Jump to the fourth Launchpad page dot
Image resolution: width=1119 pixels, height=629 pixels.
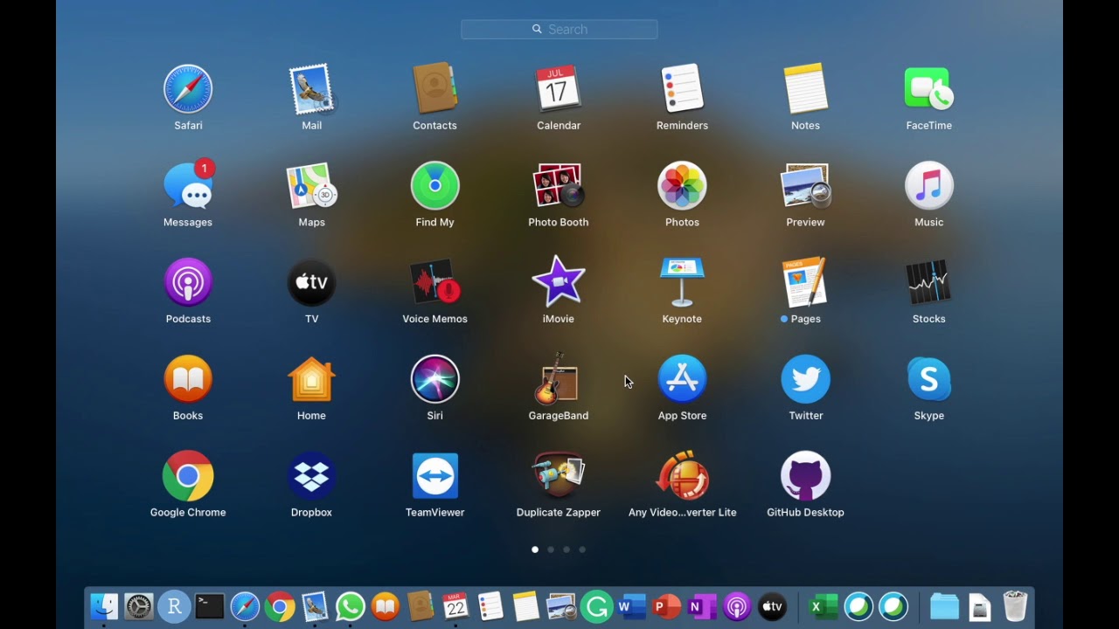click(582, 550)
